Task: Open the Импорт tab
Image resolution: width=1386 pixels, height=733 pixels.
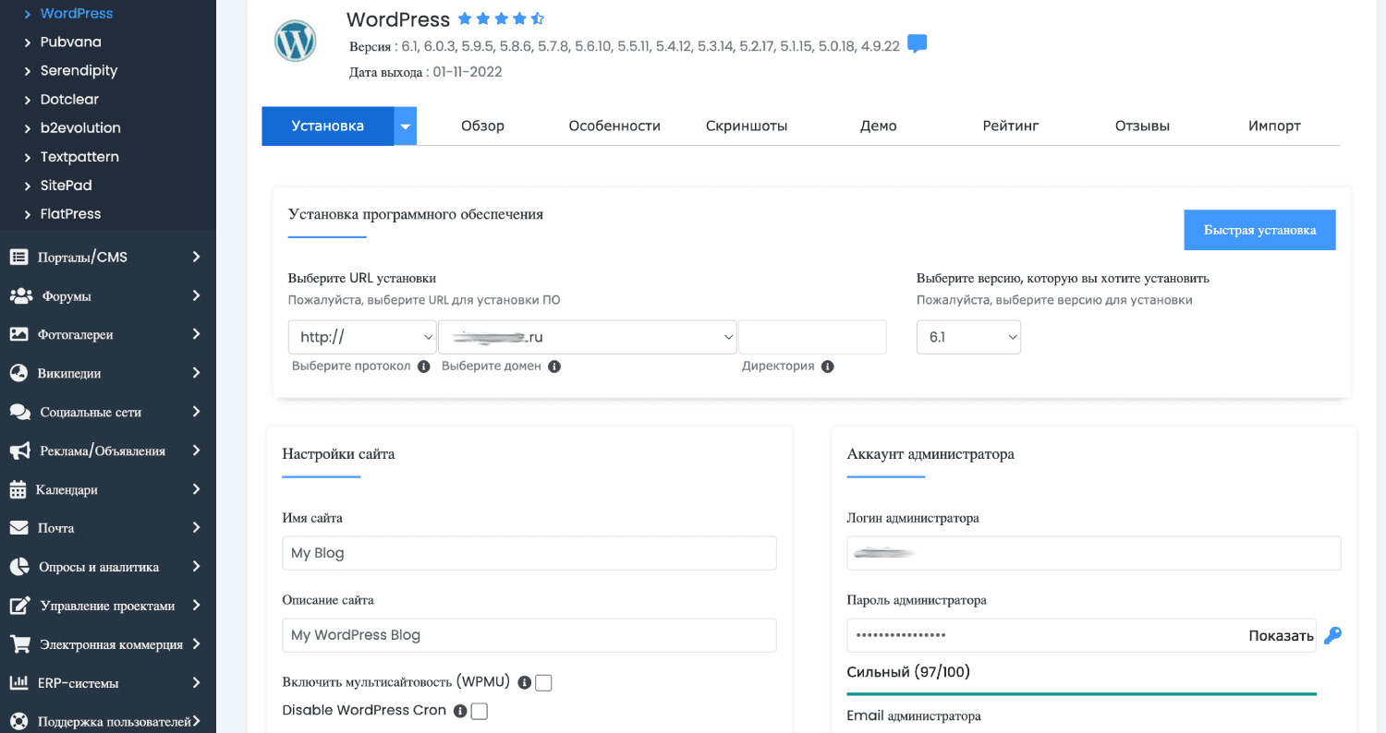Action: (1274, 126)
